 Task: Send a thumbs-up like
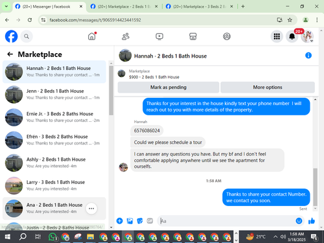pyautogui.click(x=312, y=221)
